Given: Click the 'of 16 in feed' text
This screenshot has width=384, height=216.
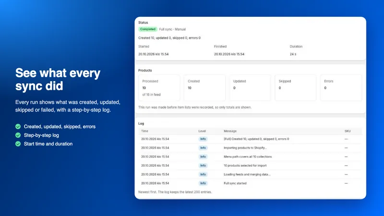Looking at the screenshot, I should coord(151,95).
